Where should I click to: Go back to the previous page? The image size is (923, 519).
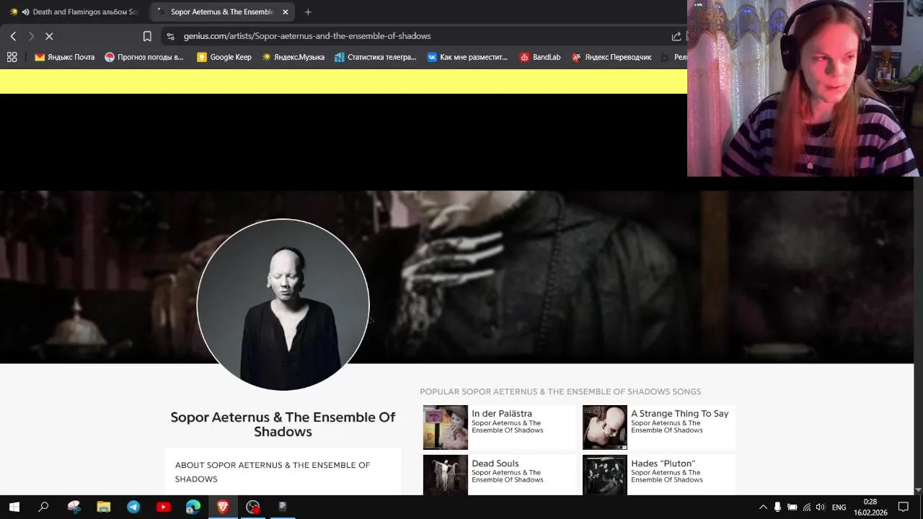[13, 36]
